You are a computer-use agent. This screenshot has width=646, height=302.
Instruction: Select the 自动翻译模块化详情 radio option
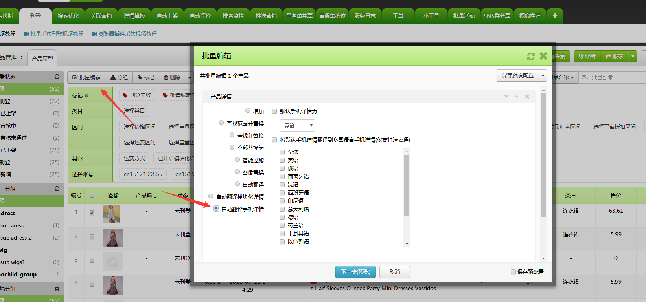211,196
